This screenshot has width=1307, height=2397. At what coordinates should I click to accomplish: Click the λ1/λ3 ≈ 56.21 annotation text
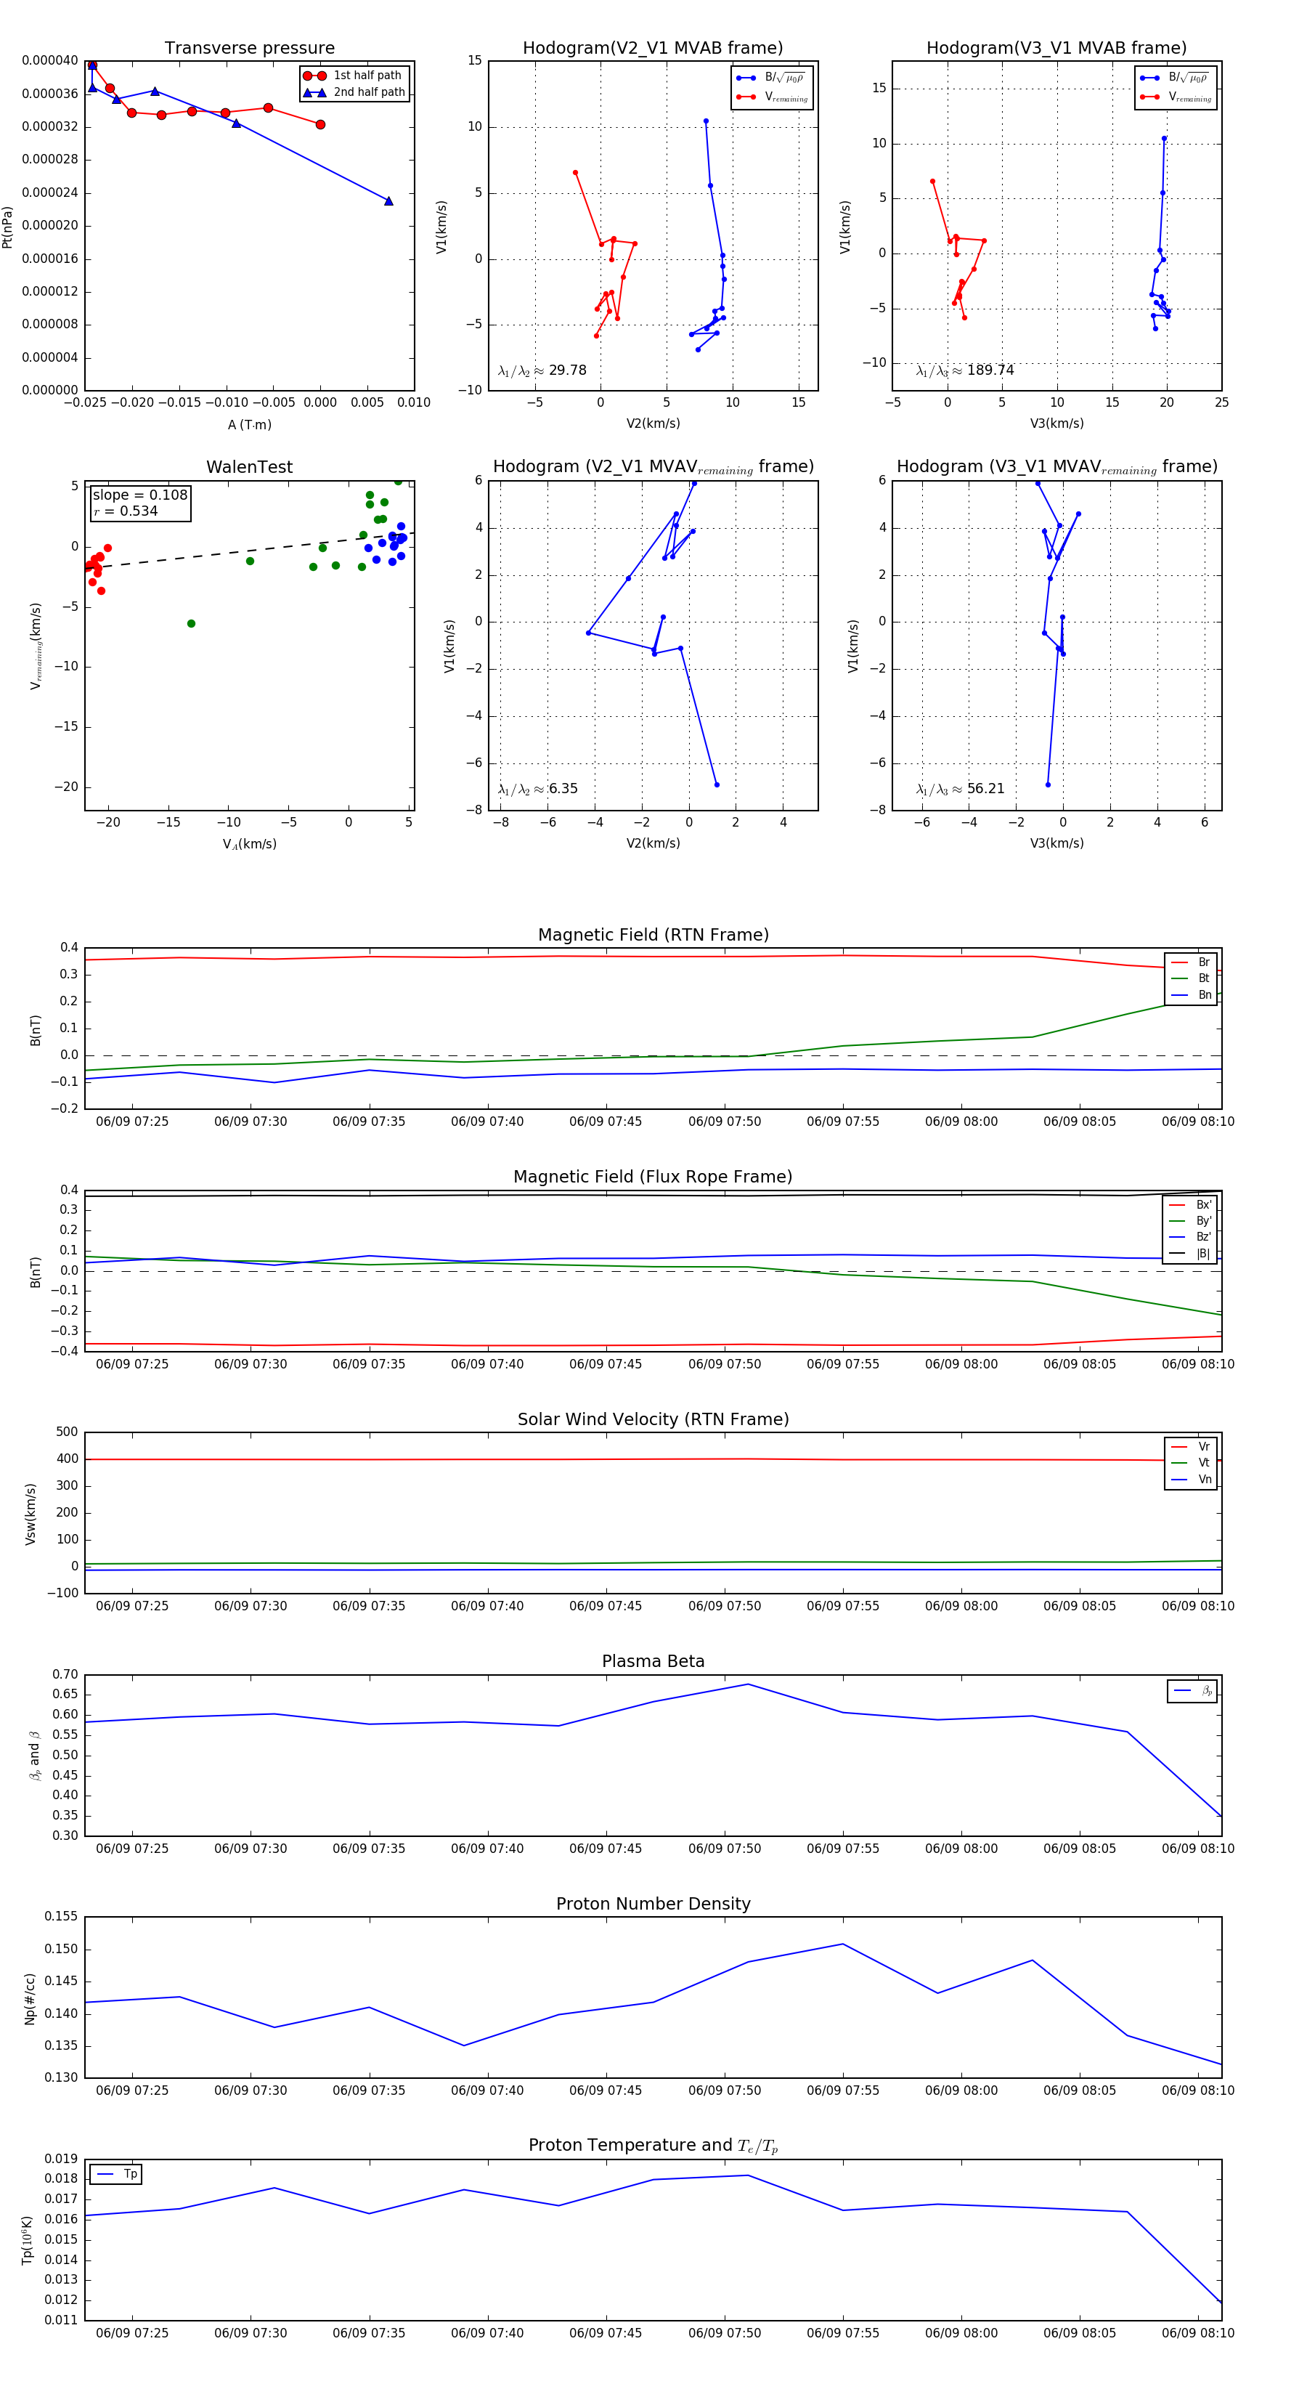(960, 789)
